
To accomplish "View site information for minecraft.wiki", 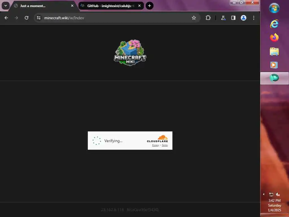I will pos(38,18).
